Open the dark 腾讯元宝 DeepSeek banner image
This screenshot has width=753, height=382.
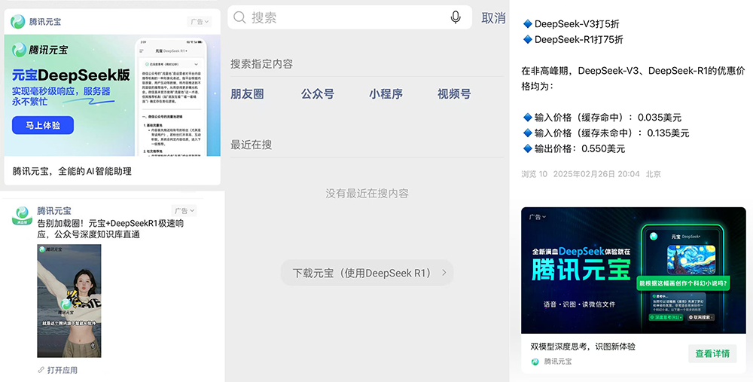pyautogui.click(x=633, y=270)
